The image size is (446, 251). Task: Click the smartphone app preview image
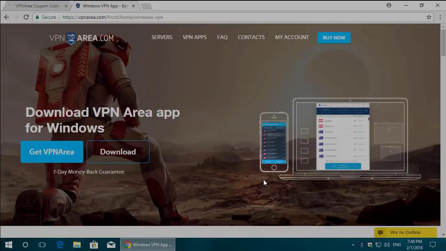(274, 142)
